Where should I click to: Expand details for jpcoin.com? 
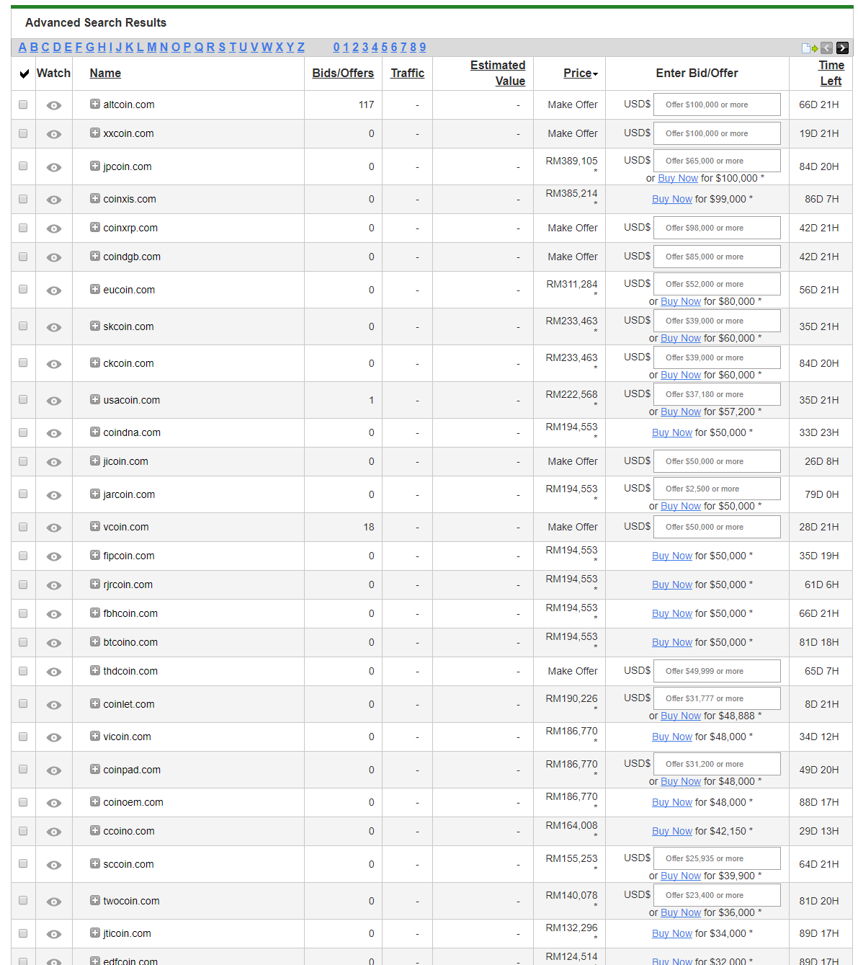[95, 166]
